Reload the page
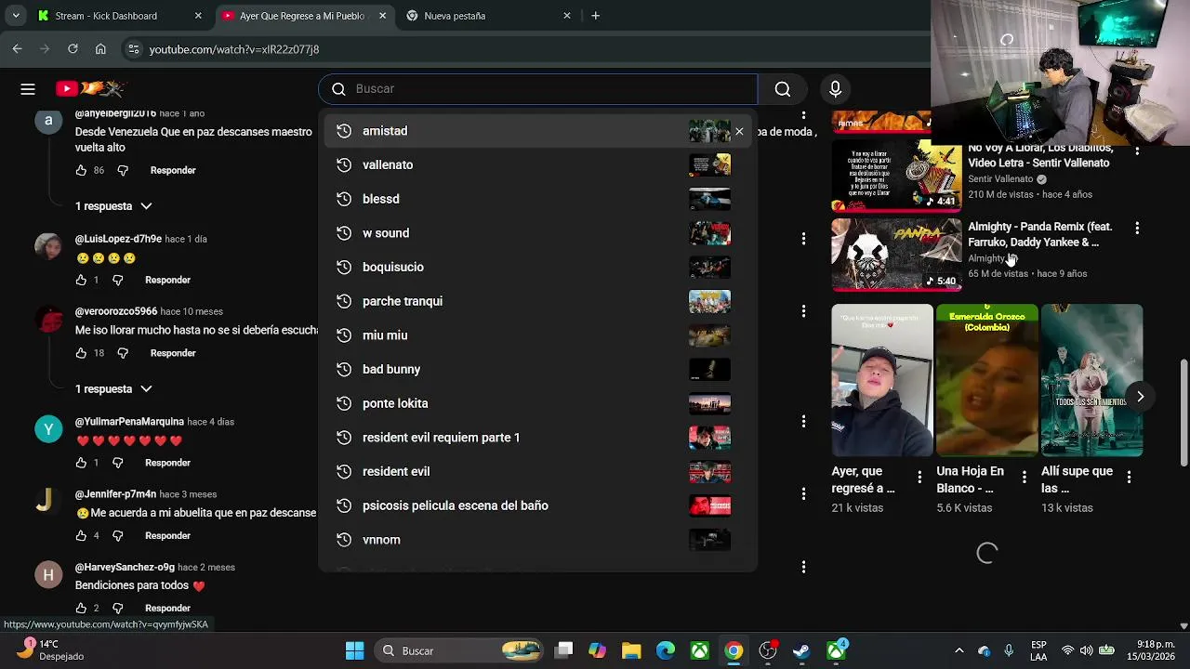Viewport: 1190px width, 669px height. click(x=73, y=49)
